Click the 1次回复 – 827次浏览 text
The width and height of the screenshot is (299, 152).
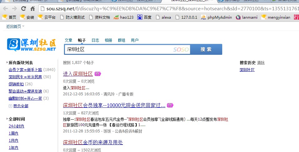(81, 113)
